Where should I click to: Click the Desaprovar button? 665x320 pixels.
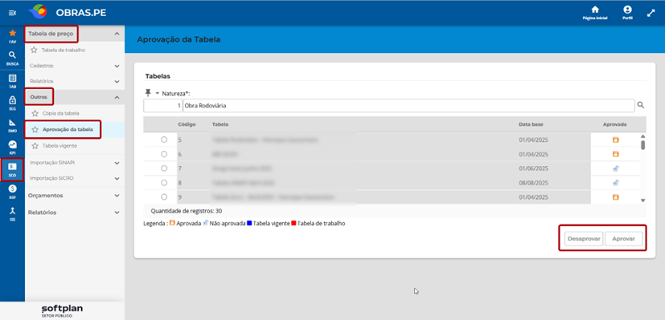[584, 239]
